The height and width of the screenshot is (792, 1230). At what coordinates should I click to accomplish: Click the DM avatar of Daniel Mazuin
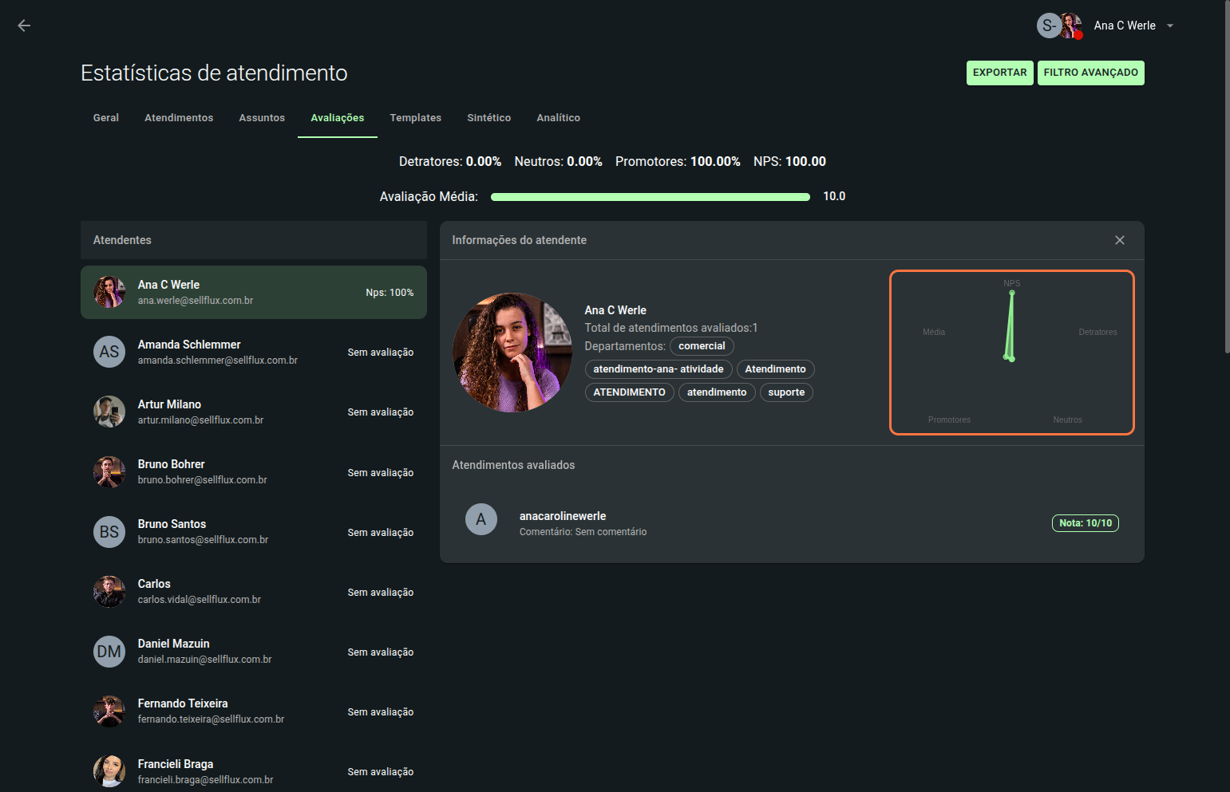coord(109,652)
